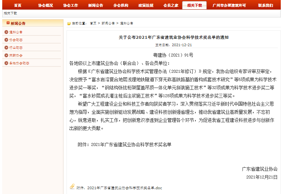
Task: Switch to the 相关下载 tab
Action: 195,6
